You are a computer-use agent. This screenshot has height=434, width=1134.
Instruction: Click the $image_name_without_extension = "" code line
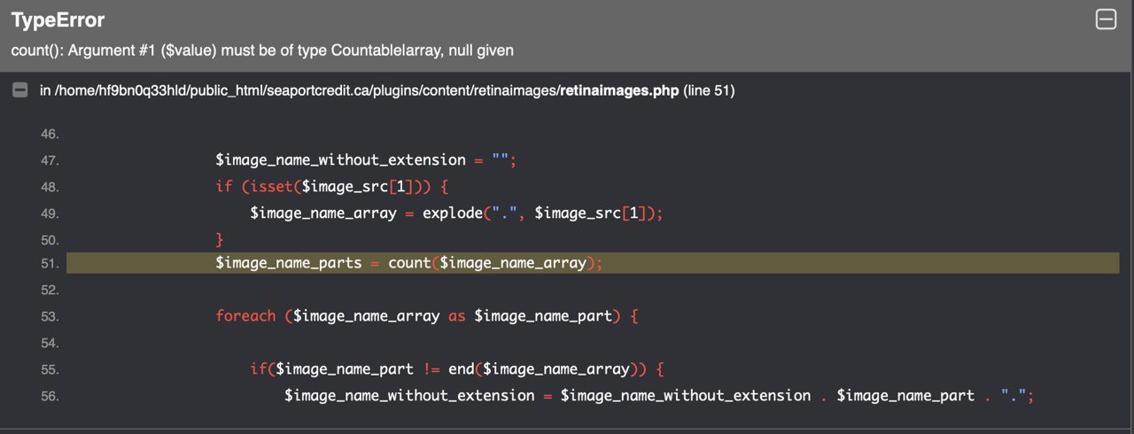point(365,160)
